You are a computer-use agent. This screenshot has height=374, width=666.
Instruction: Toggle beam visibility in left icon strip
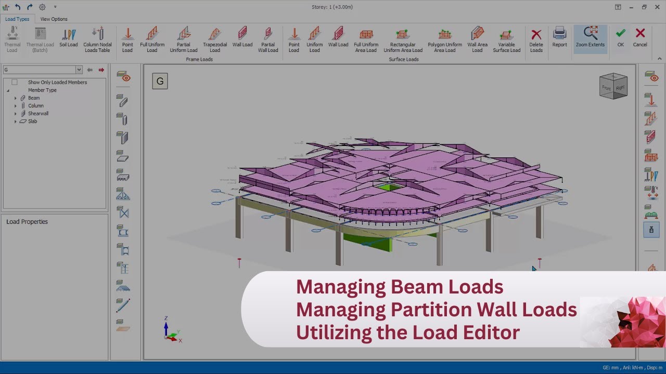123,101
